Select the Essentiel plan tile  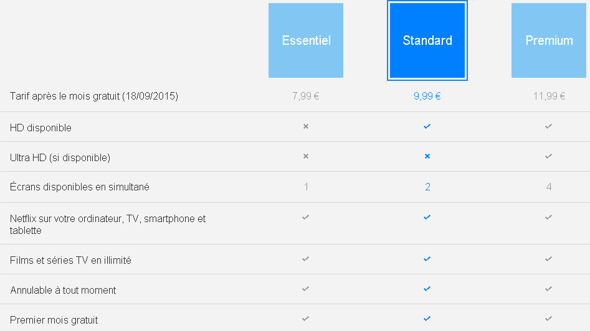pos(306,40)
